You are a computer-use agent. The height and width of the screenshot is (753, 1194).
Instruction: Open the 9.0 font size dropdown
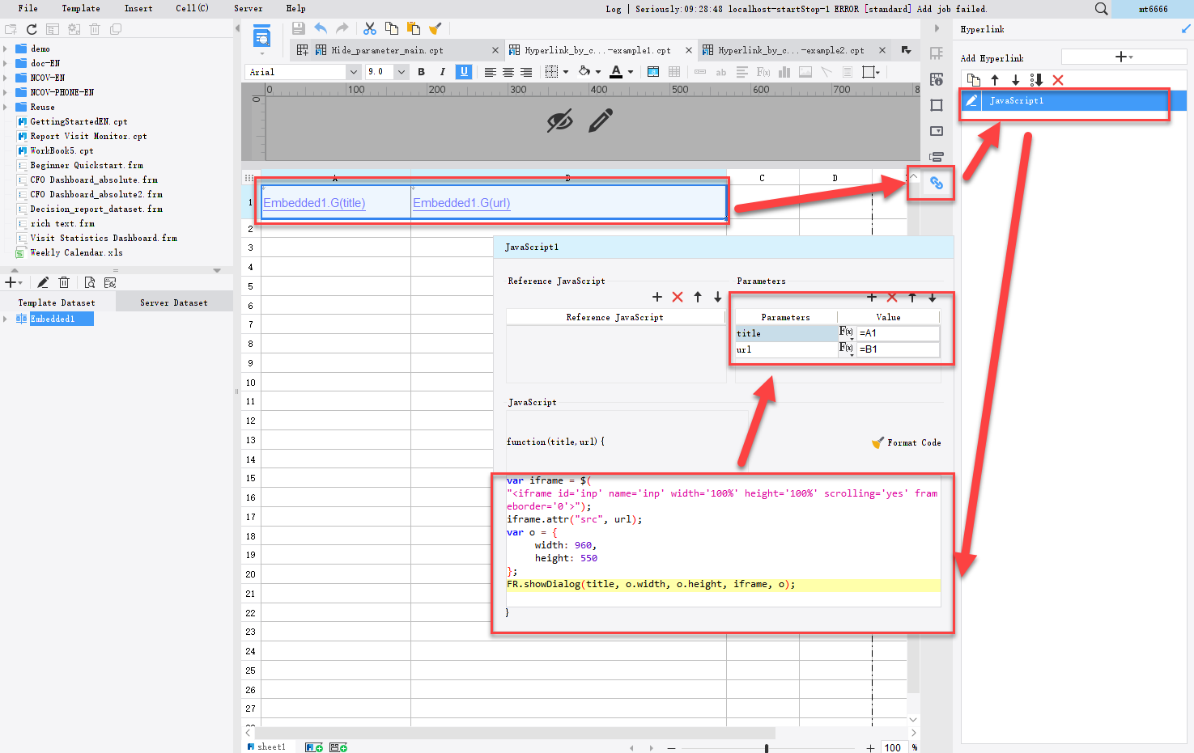(401, 72)
